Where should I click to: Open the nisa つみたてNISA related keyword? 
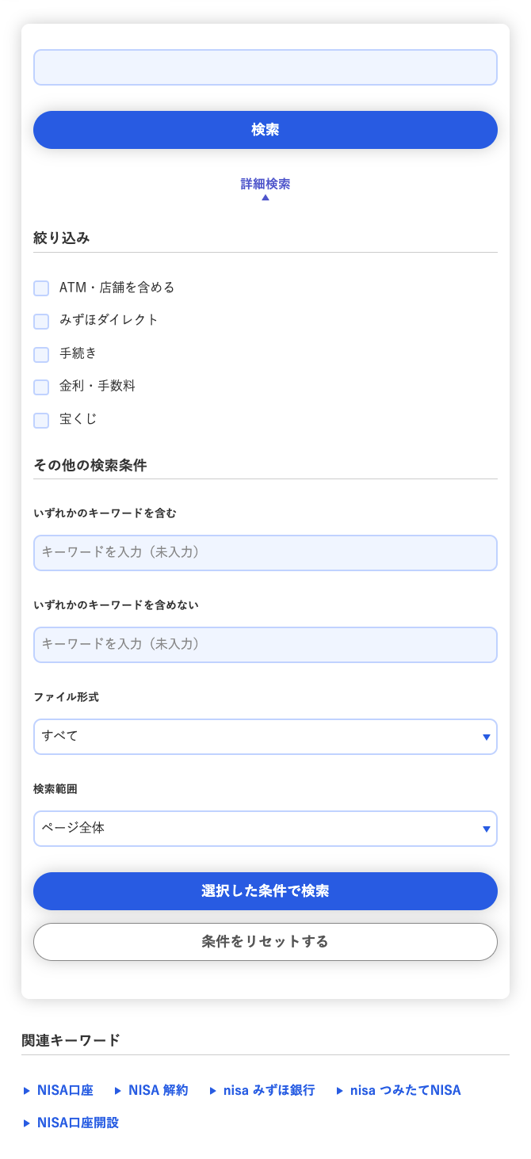(406, 1090)
